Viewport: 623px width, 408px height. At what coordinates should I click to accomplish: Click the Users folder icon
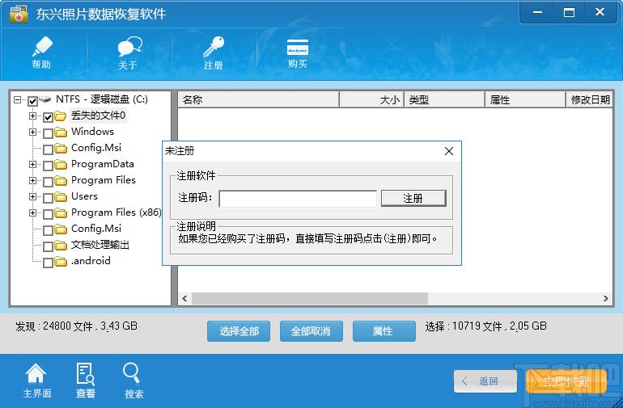click(x=61, y=196)
